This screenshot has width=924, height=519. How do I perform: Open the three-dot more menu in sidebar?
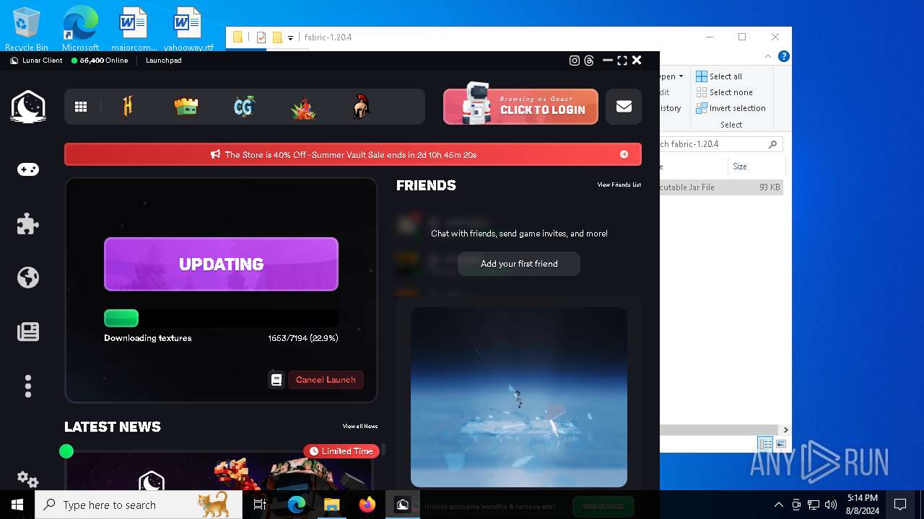[28, 386]
